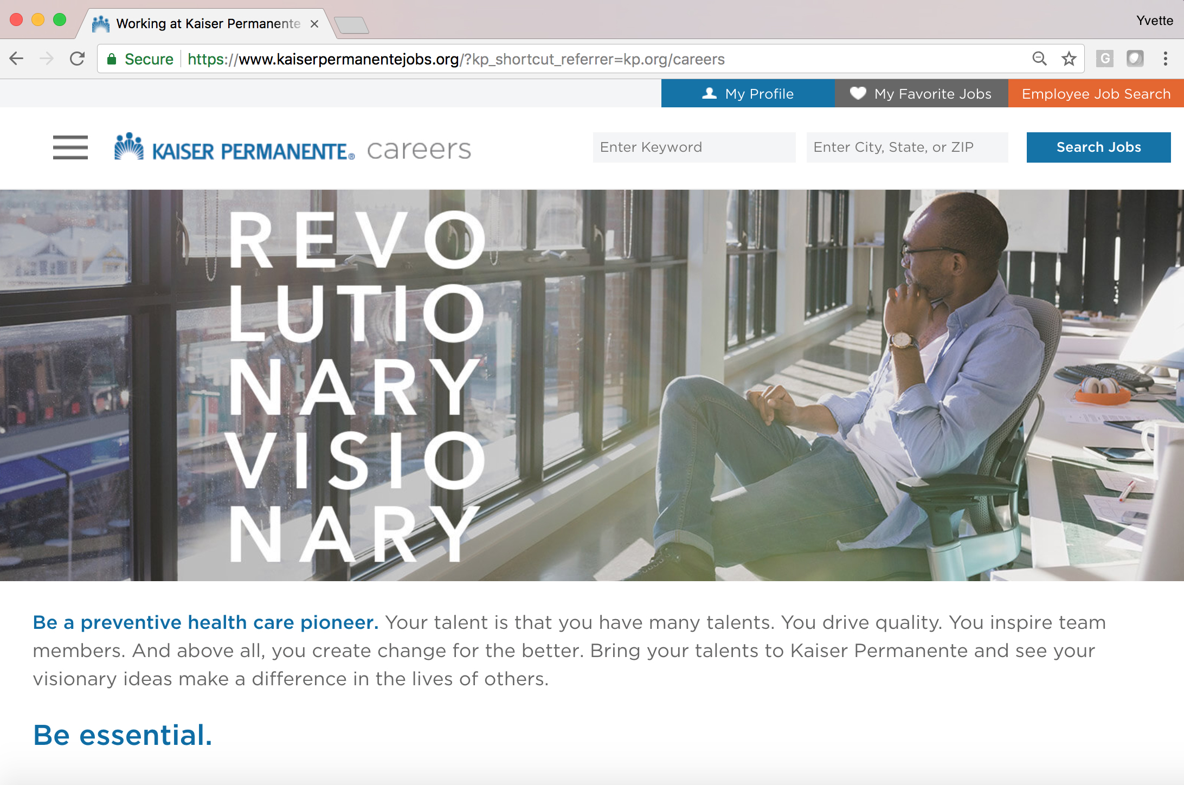
Task: Click the Yvette profile name
Action: pos(1155,21)
